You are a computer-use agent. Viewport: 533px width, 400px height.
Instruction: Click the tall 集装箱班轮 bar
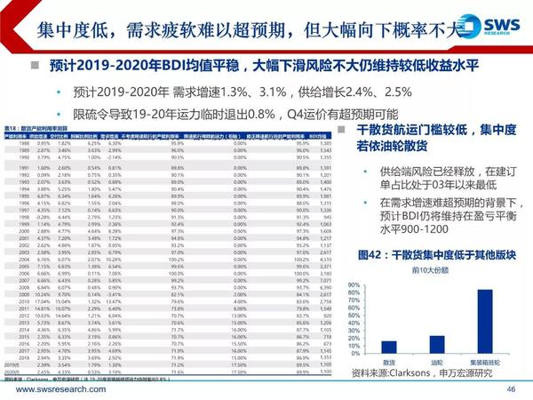485,322
